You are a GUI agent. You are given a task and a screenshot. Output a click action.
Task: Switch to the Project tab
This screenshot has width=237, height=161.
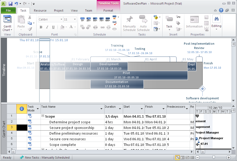tap(59, 10)
